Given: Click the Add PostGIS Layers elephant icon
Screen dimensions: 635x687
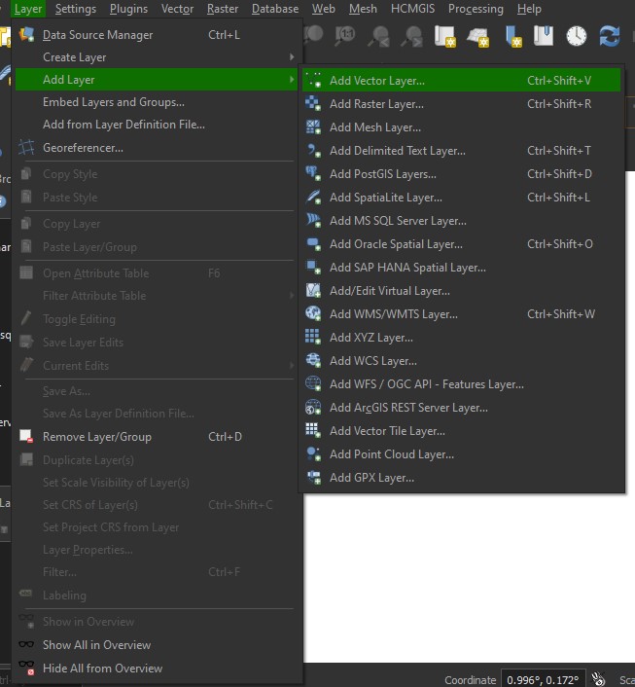Looking at the screenshot, I should pos(313,174).
